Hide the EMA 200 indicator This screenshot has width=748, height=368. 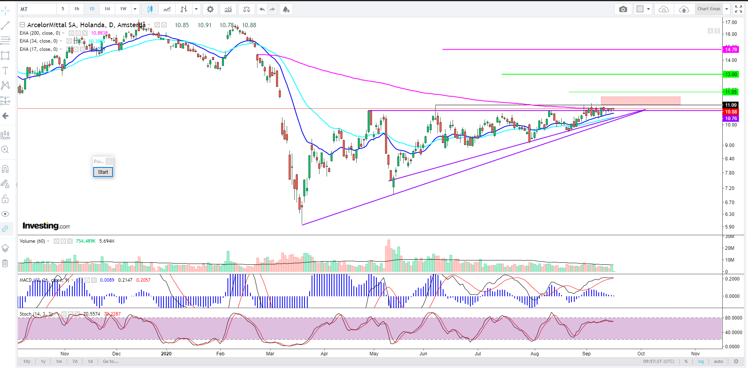pyautogui.click(x=71, y=33)
